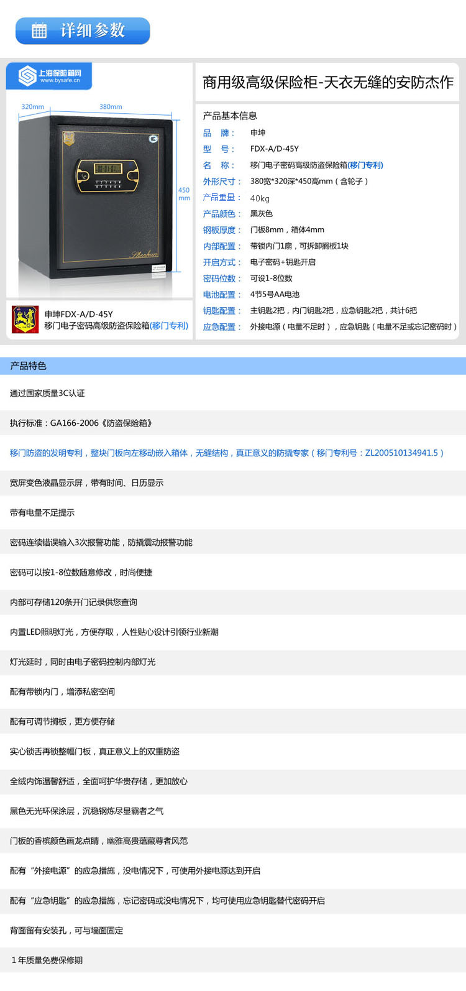Screen dimensions: 466x991
Task: Click the row 全绒内饰温馨舒适
Action: pyautogui.click(x=233, y=781)
